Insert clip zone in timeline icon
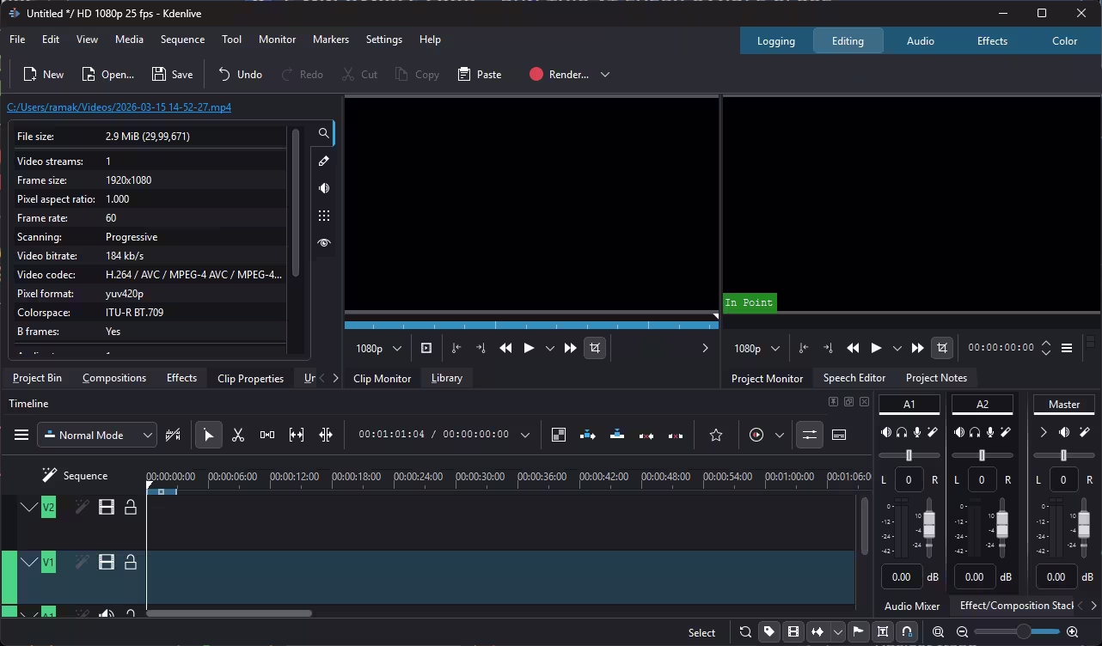 588,435
